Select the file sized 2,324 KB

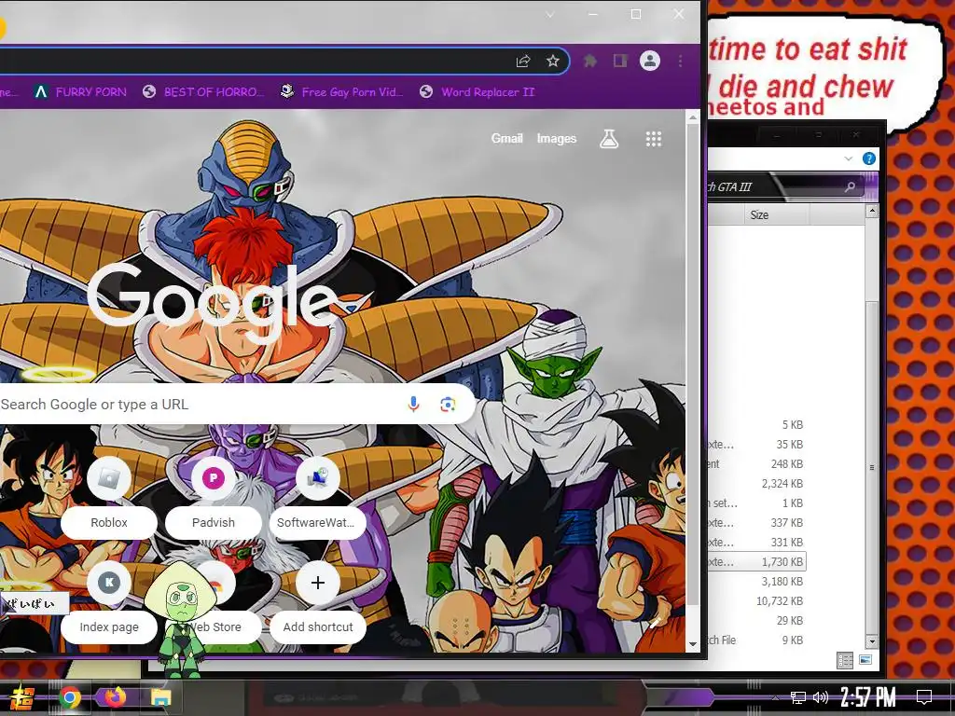point(756,484)
